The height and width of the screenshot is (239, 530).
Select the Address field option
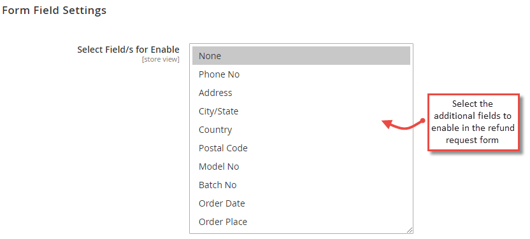pyautogui.click(x=301, y=93)
